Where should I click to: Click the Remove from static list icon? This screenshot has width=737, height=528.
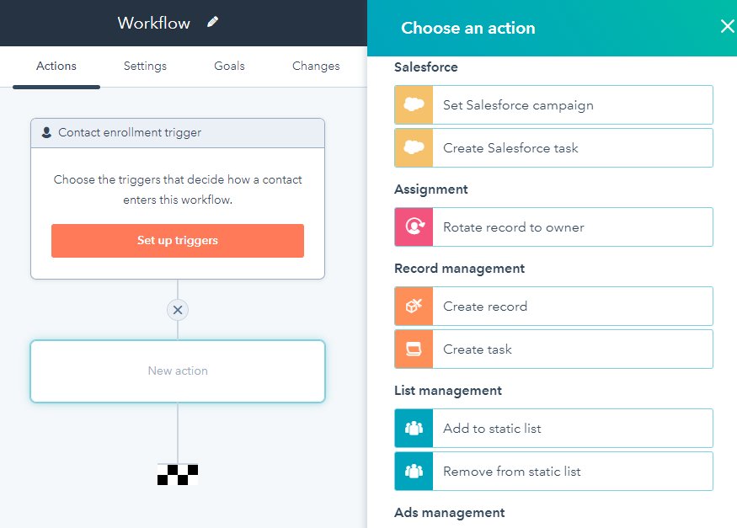414,472
